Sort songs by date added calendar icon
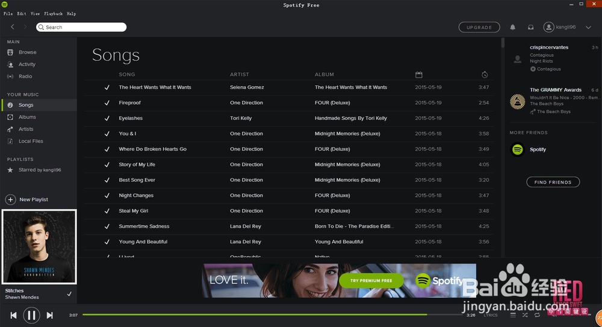This screenshot has width=602, height=327. click(x=418, y=75)
